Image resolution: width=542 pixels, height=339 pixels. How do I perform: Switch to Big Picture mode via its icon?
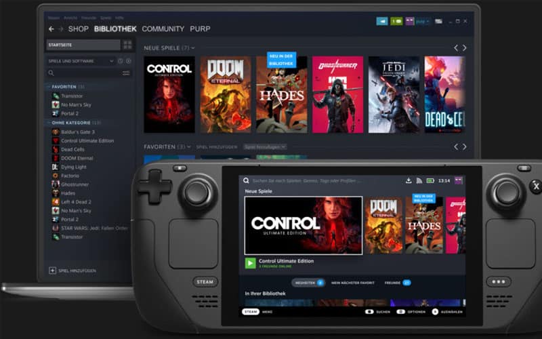pos(438,22)
